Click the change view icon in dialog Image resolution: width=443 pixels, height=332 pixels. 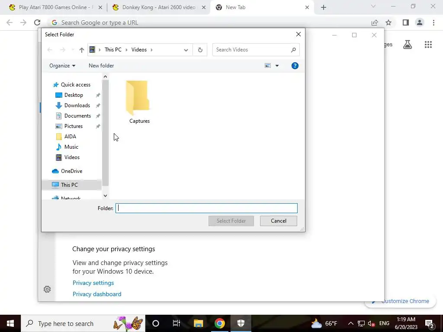pos(268,66)
